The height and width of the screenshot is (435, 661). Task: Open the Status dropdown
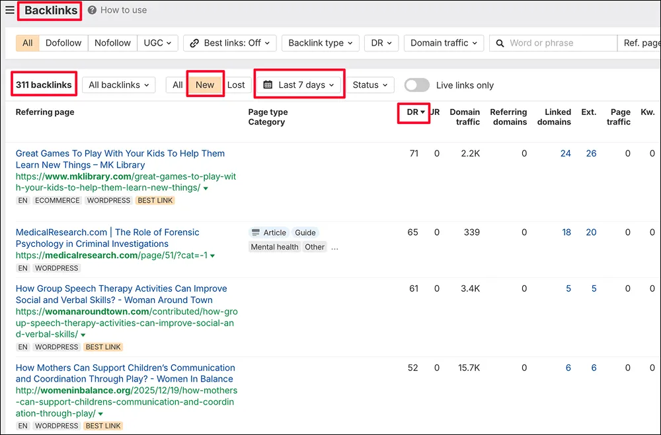click(371, 84)
